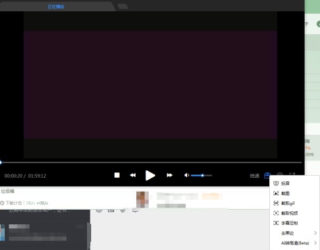Open the 垃圾箱 trash item
The height and width of the screenshot is (250, 320).
[8, 191]
